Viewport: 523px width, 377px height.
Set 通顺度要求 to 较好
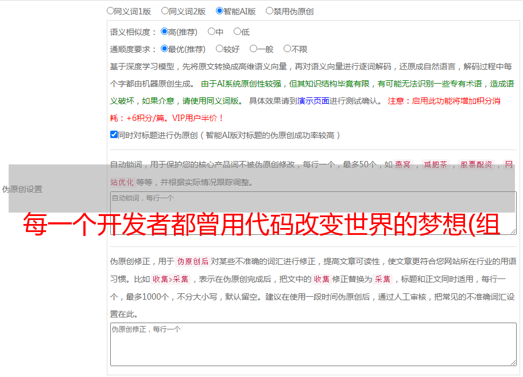(219, 49)
